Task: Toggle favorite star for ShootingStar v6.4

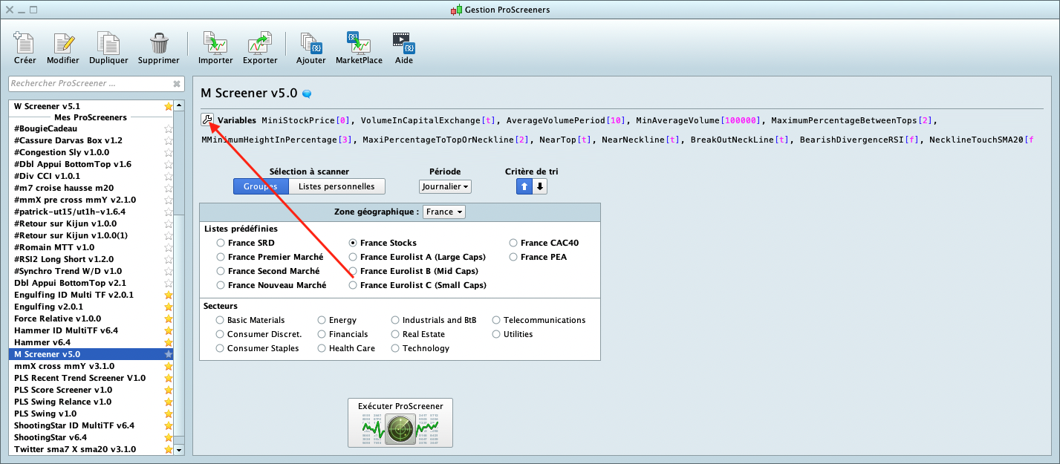Action: (x=168, y=437)
